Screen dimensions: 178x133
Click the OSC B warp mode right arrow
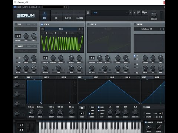coord(110,70)
